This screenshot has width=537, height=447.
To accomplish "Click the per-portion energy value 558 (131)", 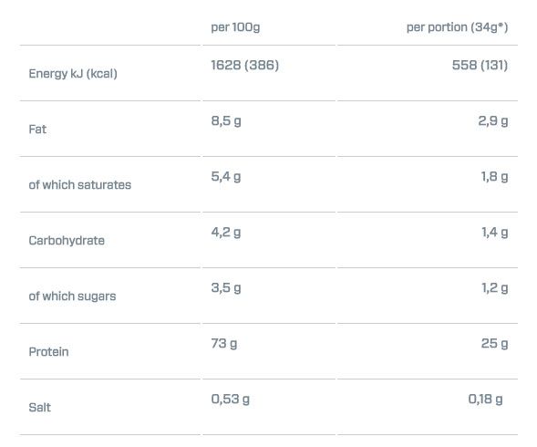I will [x=480, y=65].
